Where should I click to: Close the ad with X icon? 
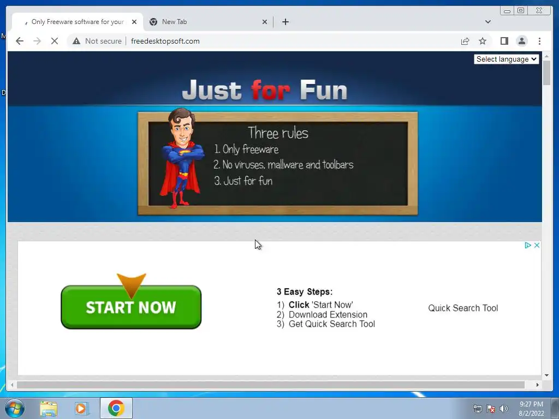(537, 245)
